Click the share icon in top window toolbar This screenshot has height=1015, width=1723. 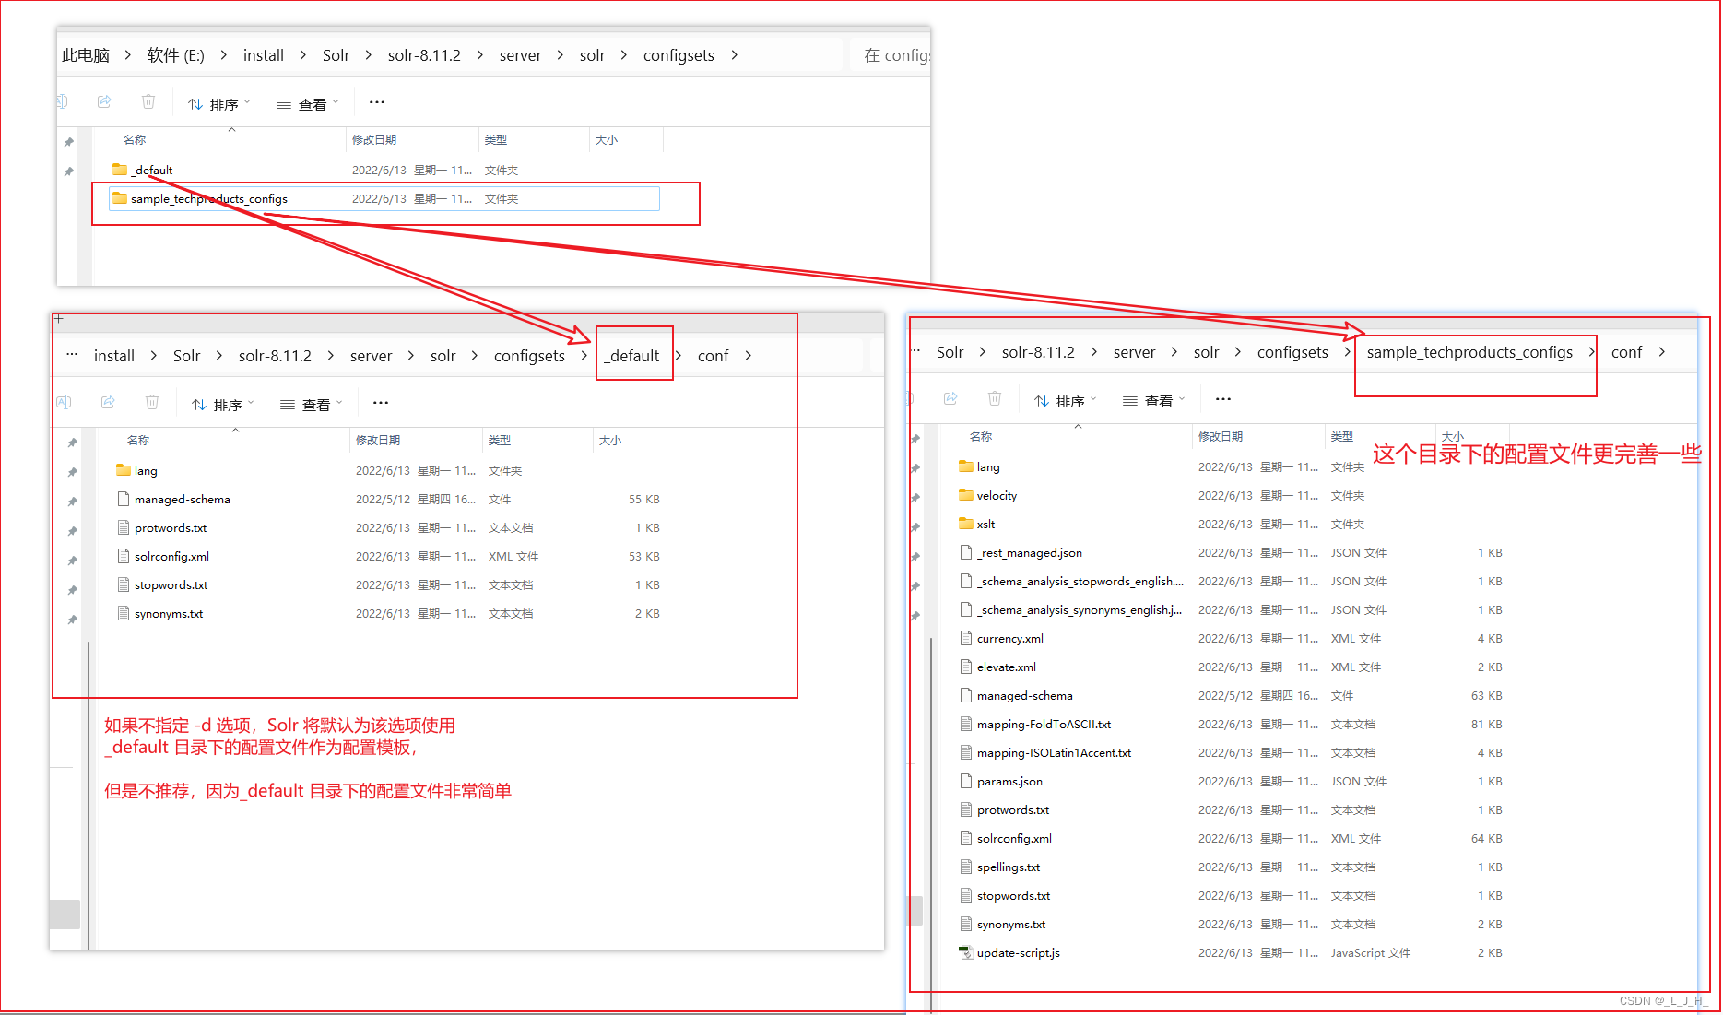pyautogui.click(x=104, y=101)
